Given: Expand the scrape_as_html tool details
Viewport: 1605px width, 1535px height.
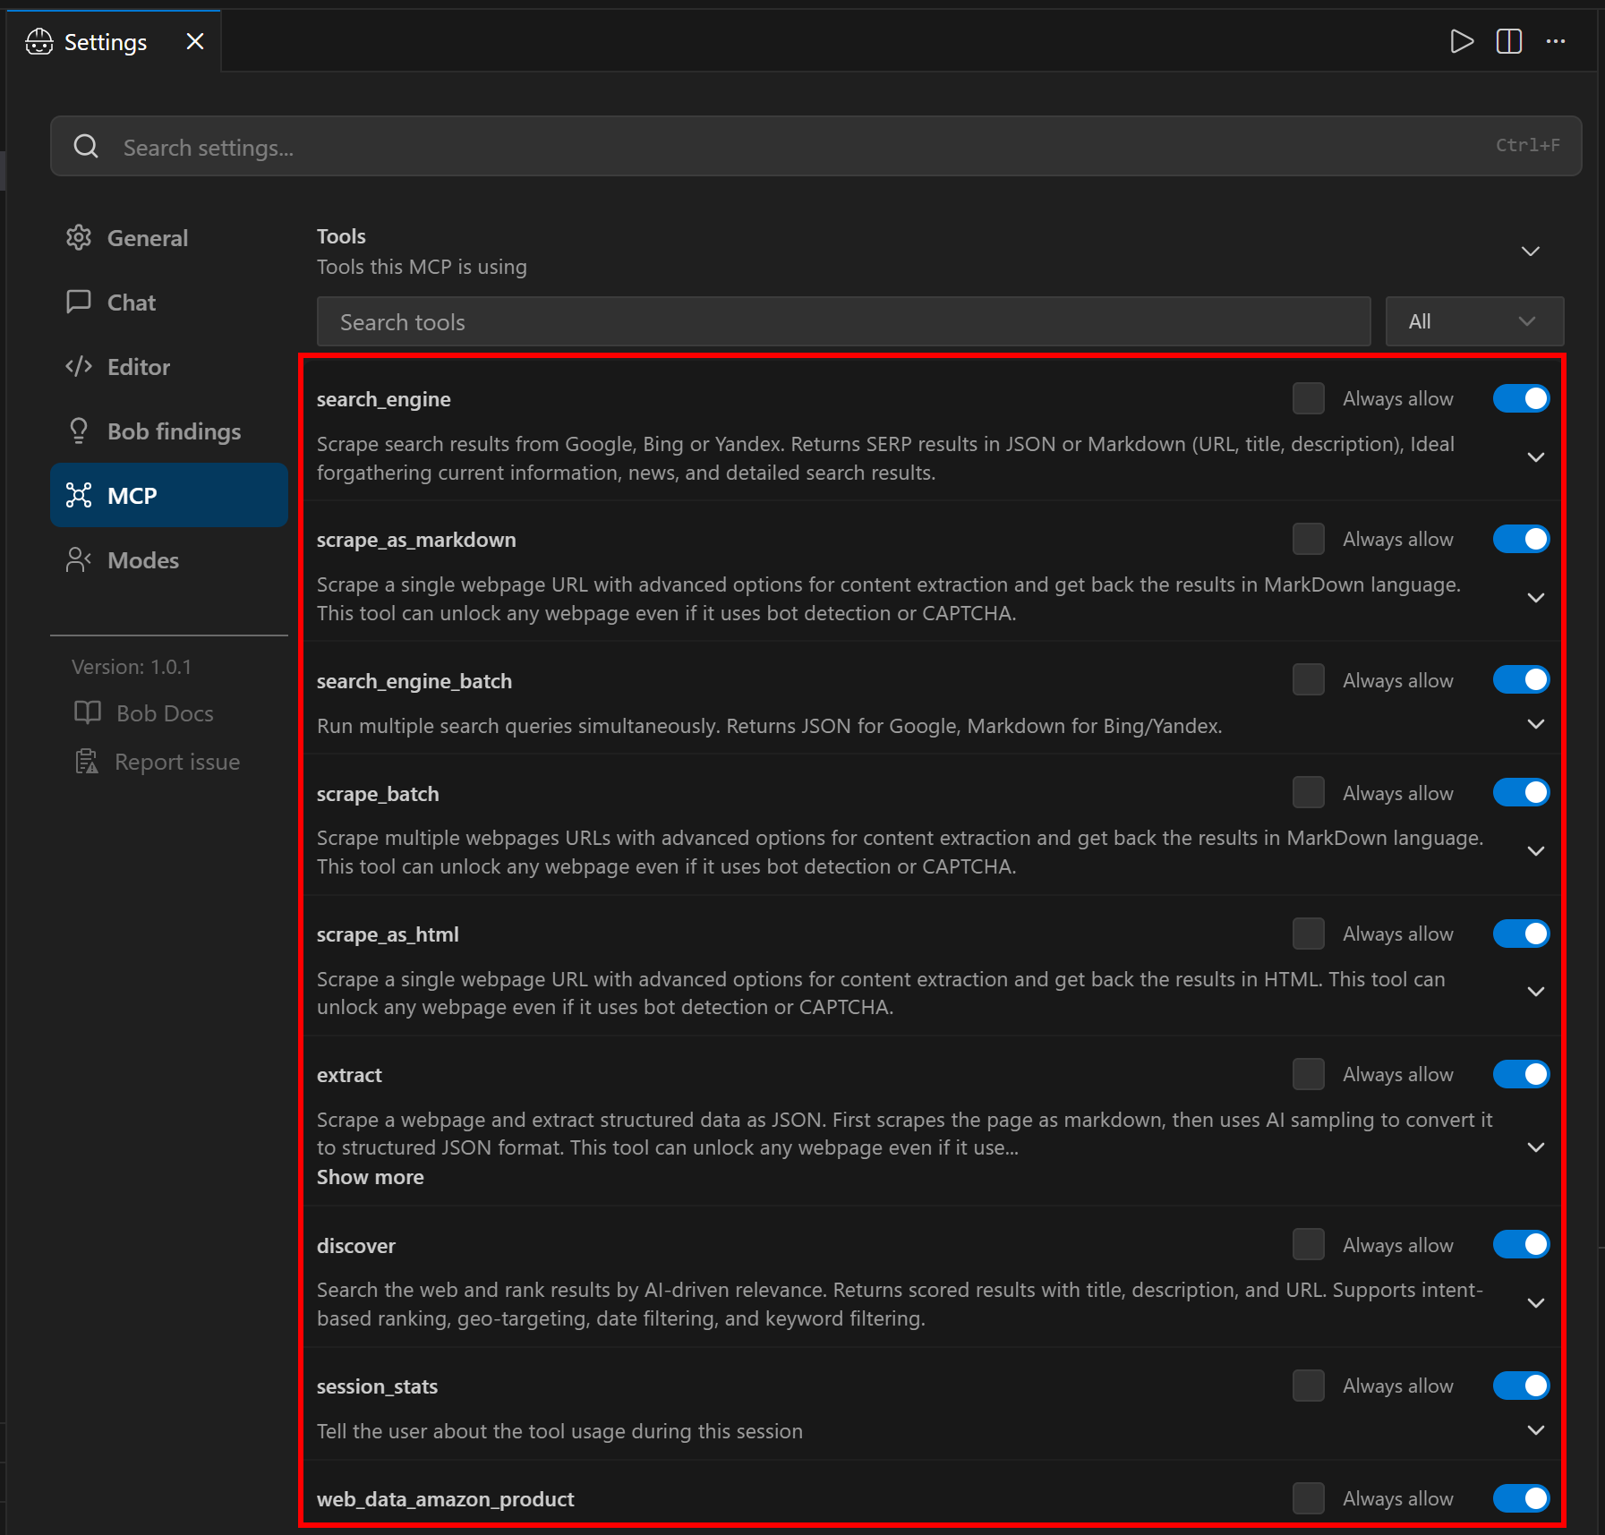Looking at the screenshot, I should click(1536, 992).
